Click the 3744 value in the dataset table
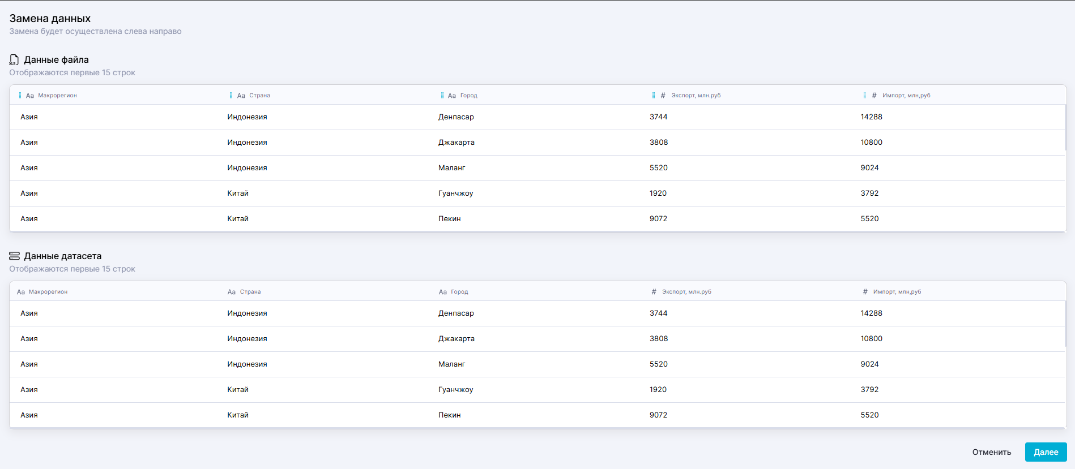Viewport: 1075px width, 469px height. (658, 313)
